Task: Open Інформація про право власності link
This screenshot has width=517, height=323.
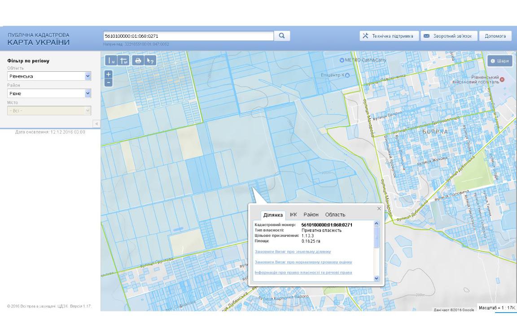Action: point(303,273)
